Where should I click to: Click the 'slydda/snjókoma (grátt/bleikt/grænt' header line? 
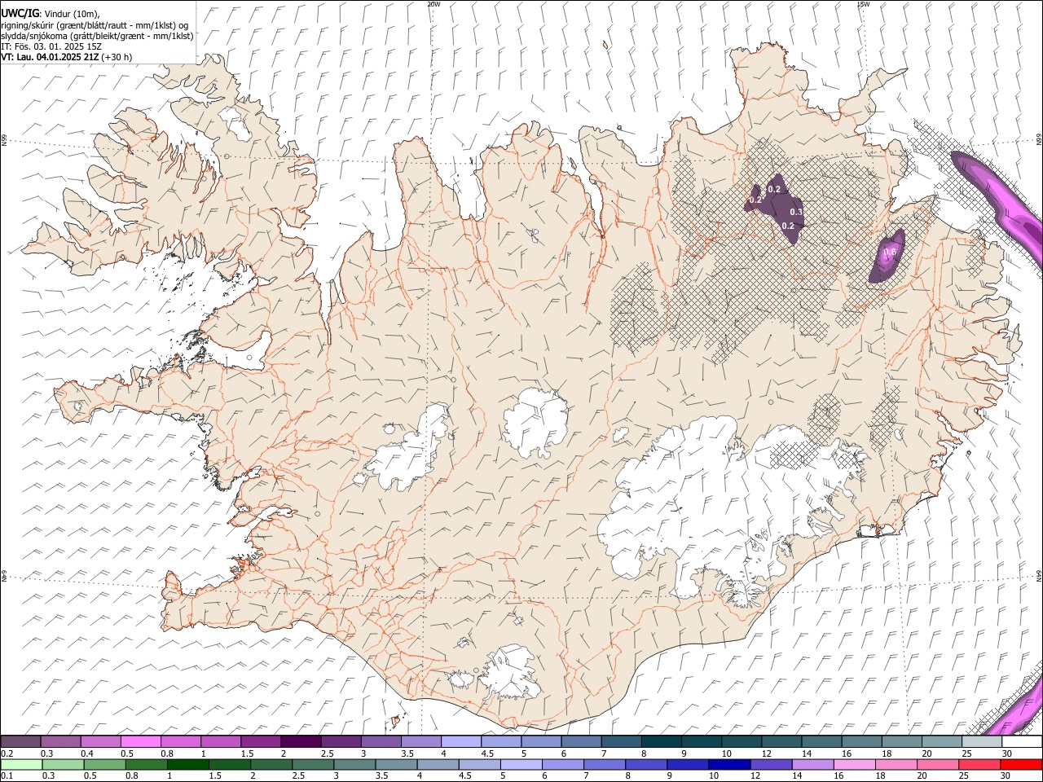tap(97, 35)
